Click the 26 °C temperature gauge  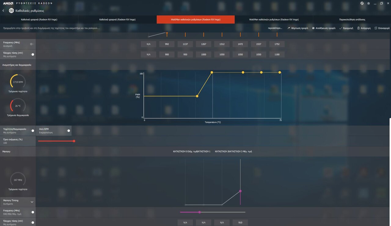click(18, 106)
